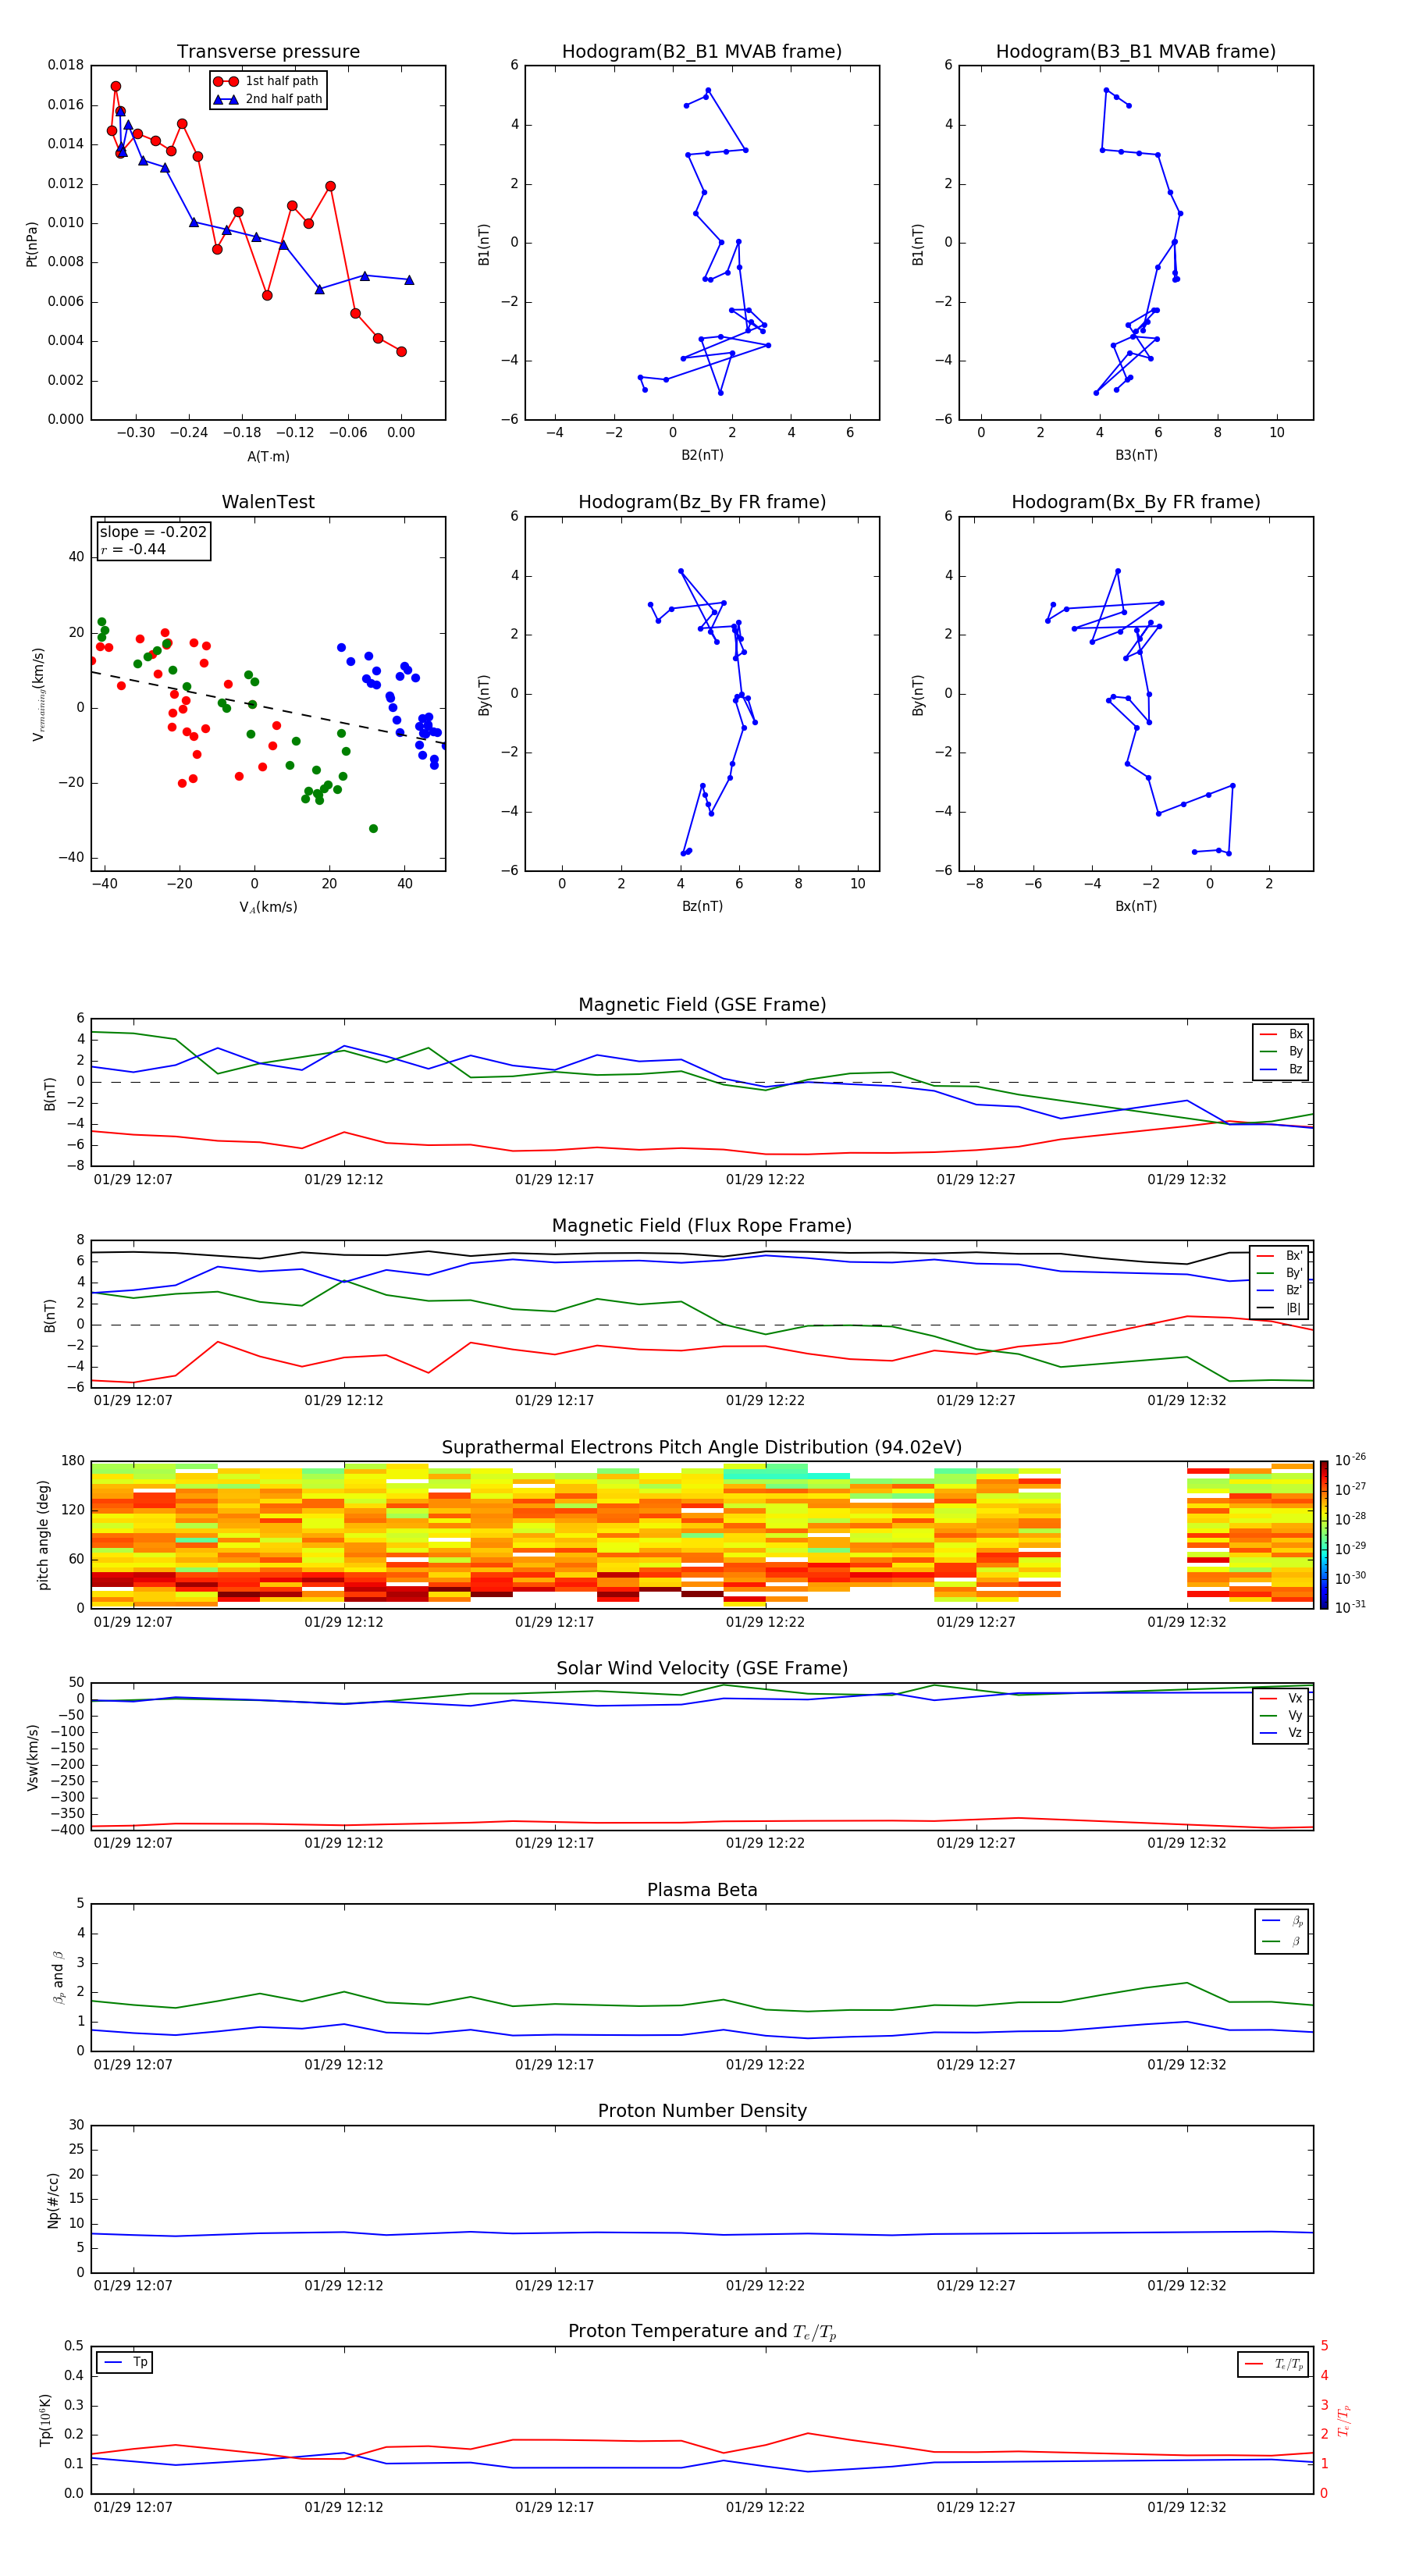1405x2576 pixels.
Task: Click the "r = -0.44" annotation
Action: click(133, 549)
